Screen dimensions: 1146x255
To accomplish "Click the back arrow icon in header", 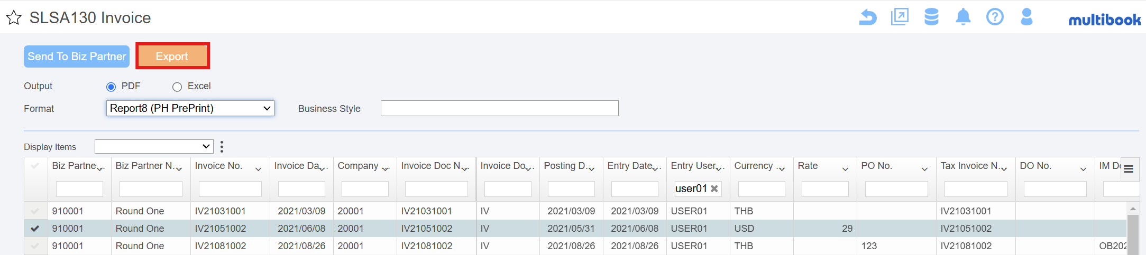I will pos(867,17).
